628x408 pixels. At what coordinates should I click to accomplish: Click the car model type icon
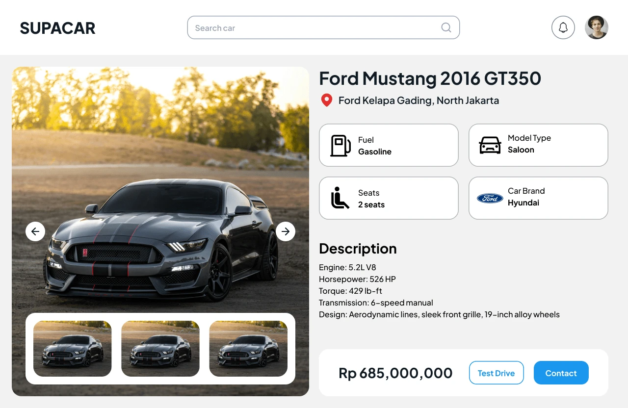click(x=490, y=145)
